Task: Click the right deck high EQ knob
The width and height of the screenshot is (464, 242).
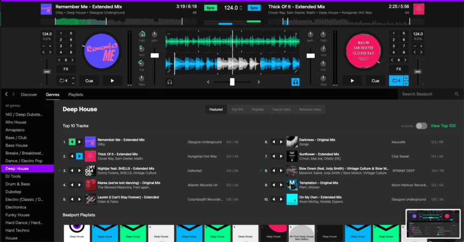Action: click(323, 34)
